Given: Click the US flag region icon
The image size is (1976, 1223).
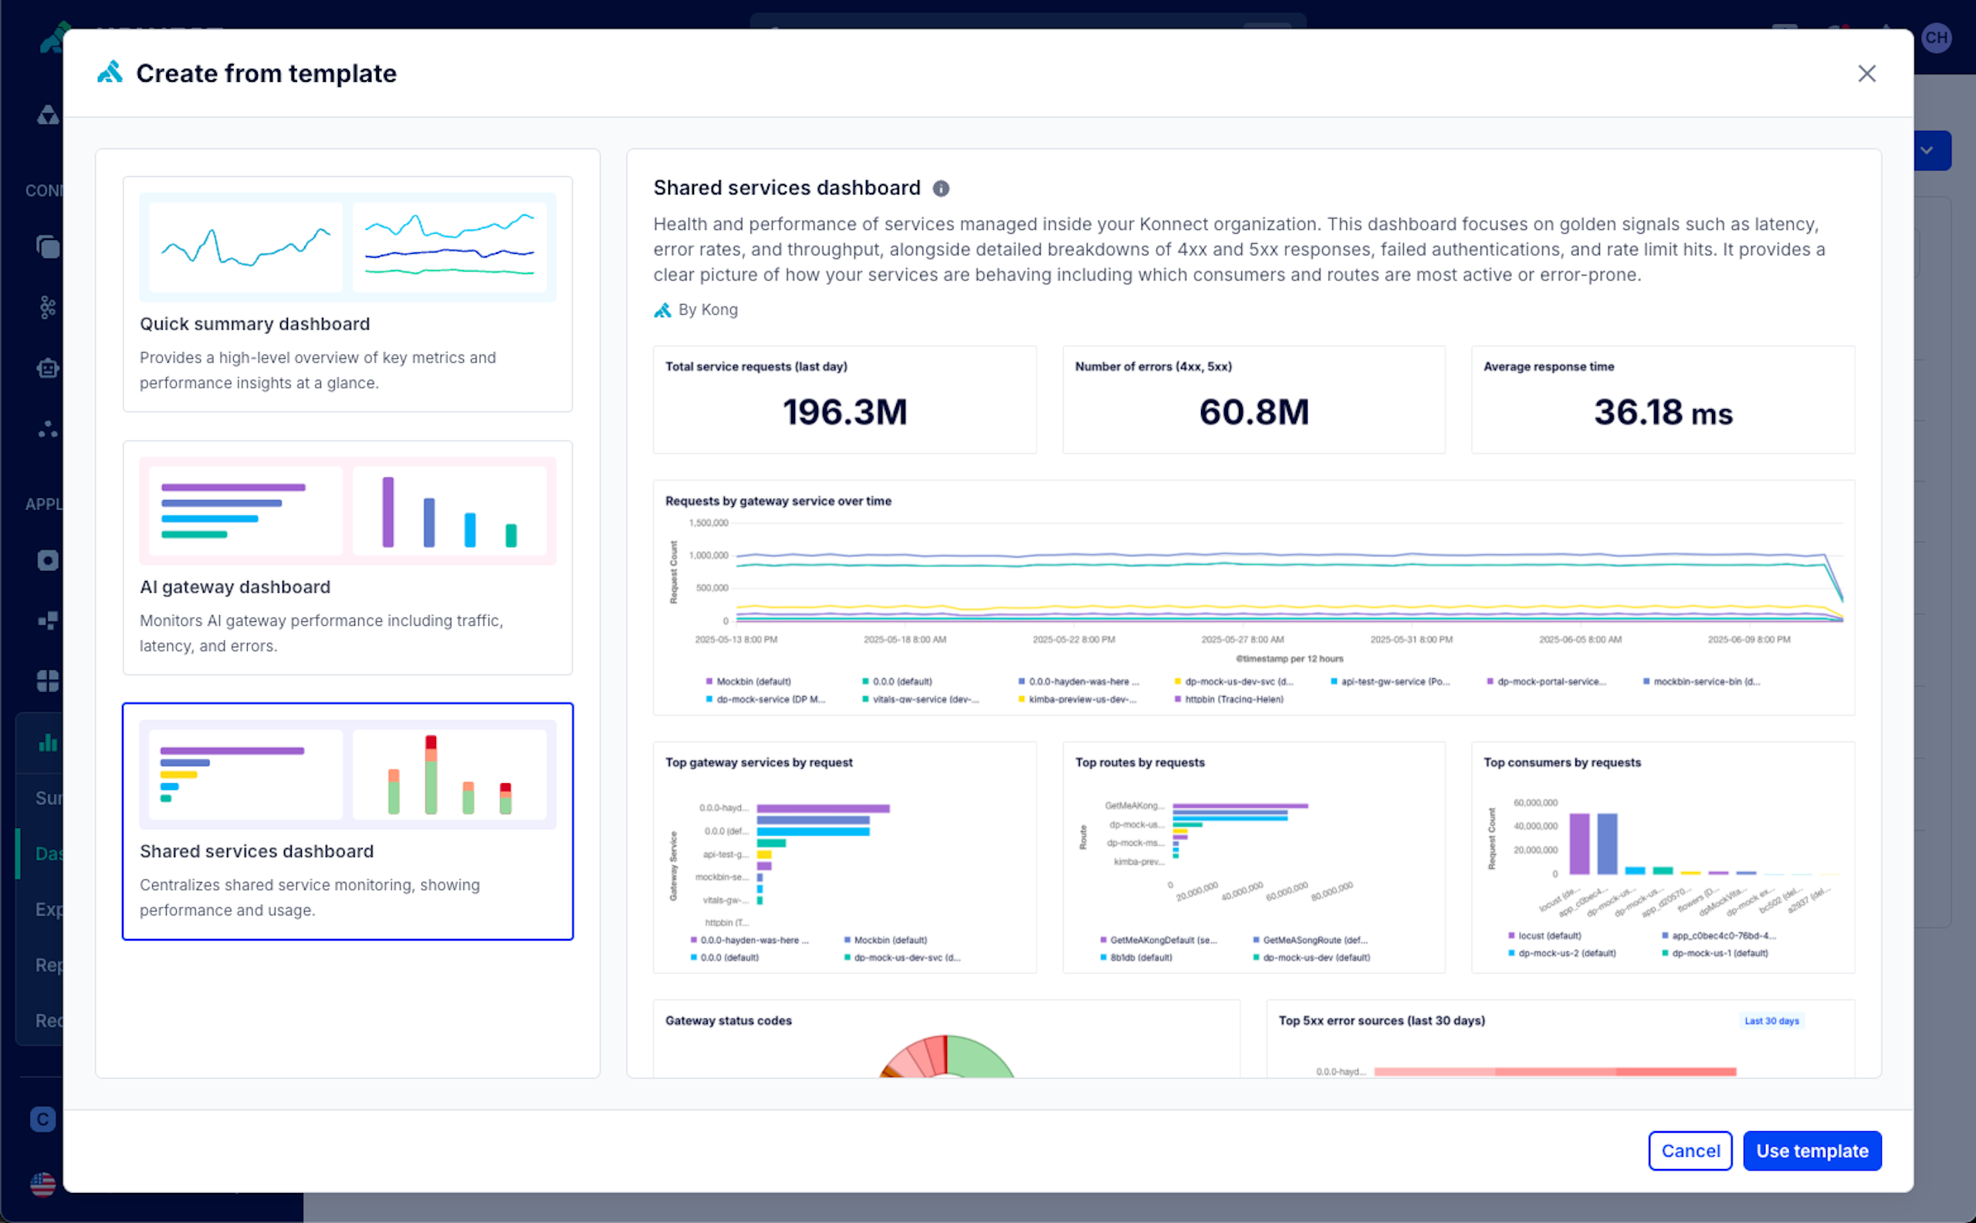Looking at the screenshot, I should tap(43, 1184).
